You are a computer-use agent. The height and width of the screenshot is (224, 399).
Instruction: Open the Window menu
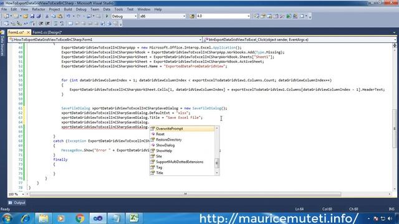pyautogui.click(x=144, y=9)
